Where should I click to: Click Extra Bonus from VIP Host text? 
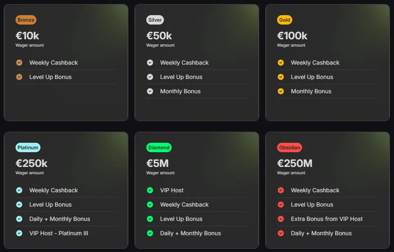[x=327, y=219]
